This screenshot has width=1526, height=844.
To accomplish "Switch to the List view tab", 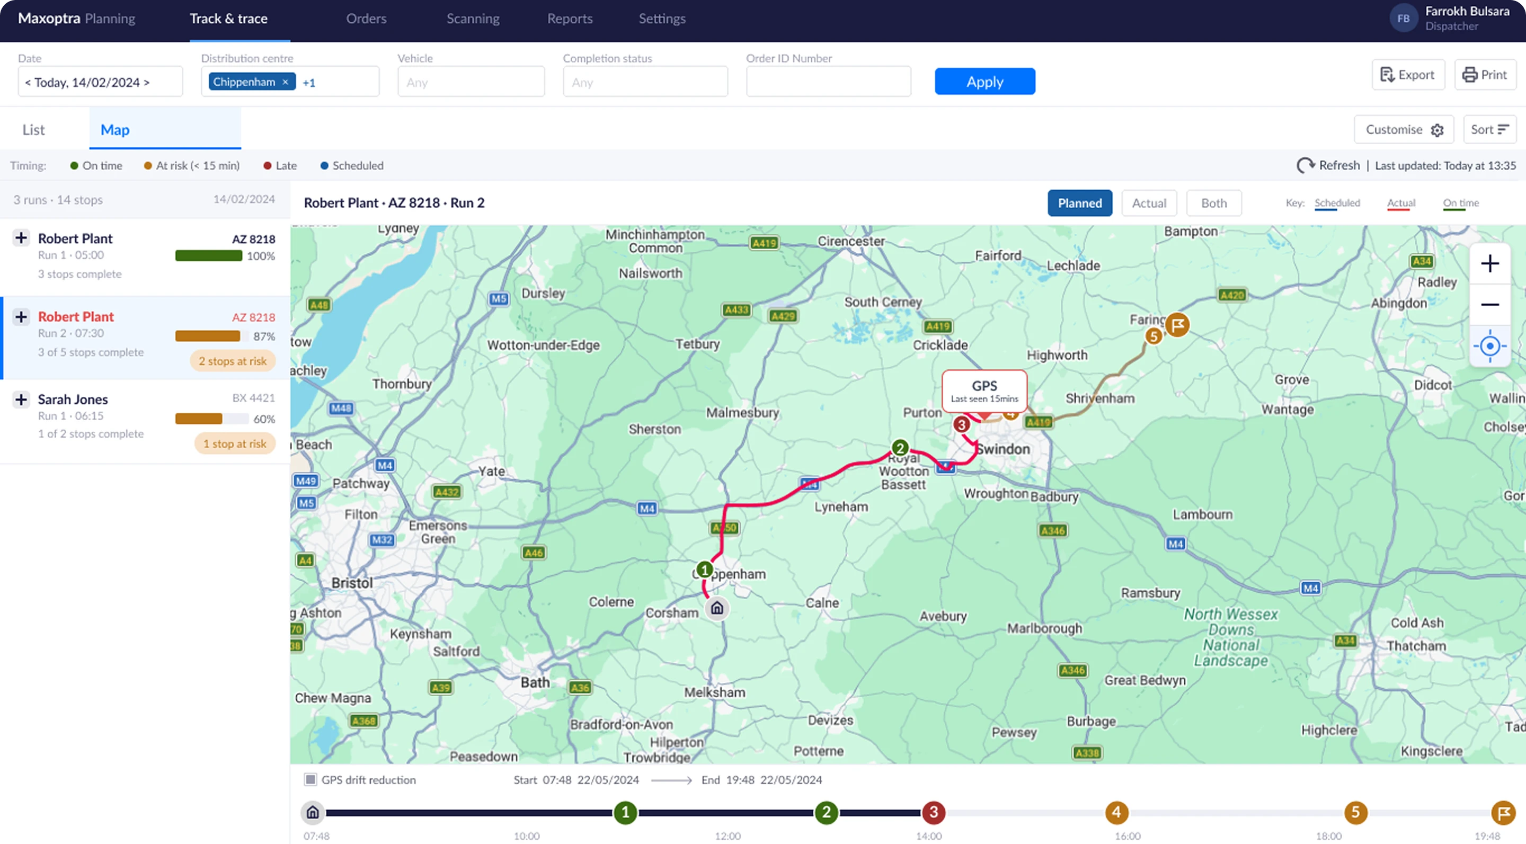I will pyautogui.click(x=34, y=130).
